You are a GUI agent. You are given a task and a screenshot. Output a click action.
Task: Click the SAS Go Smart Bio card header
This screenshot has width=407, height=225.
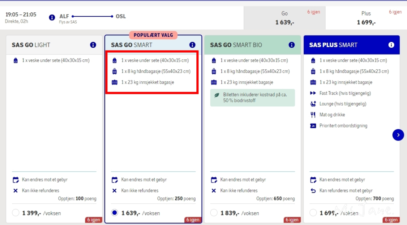coord(246,45)
